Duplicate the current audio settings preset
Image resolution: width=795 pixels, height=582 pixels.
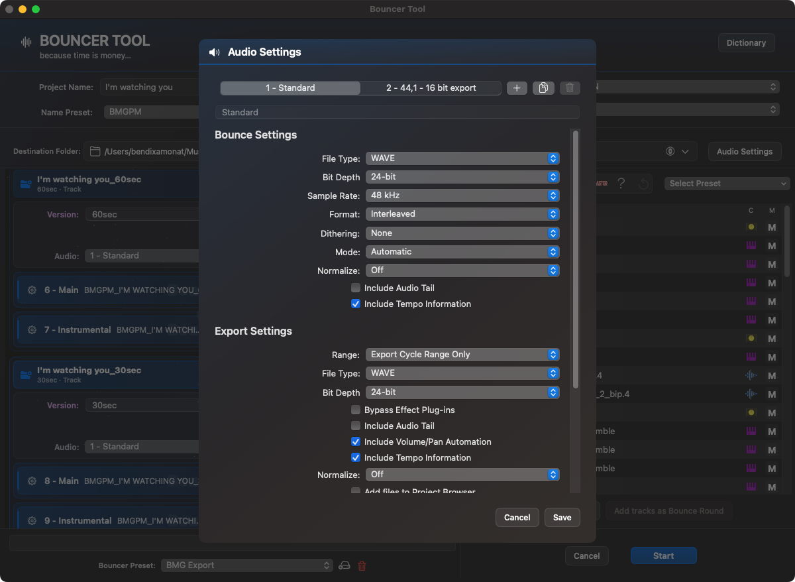543,87
